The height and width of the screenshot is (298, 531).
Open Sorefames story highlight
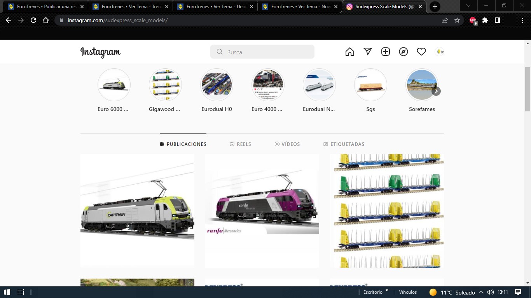point(422,85)
